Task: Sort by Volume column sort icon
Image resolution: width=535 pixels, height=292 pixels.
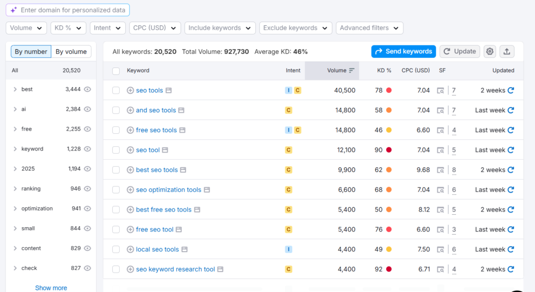Action: coord(352,71)
